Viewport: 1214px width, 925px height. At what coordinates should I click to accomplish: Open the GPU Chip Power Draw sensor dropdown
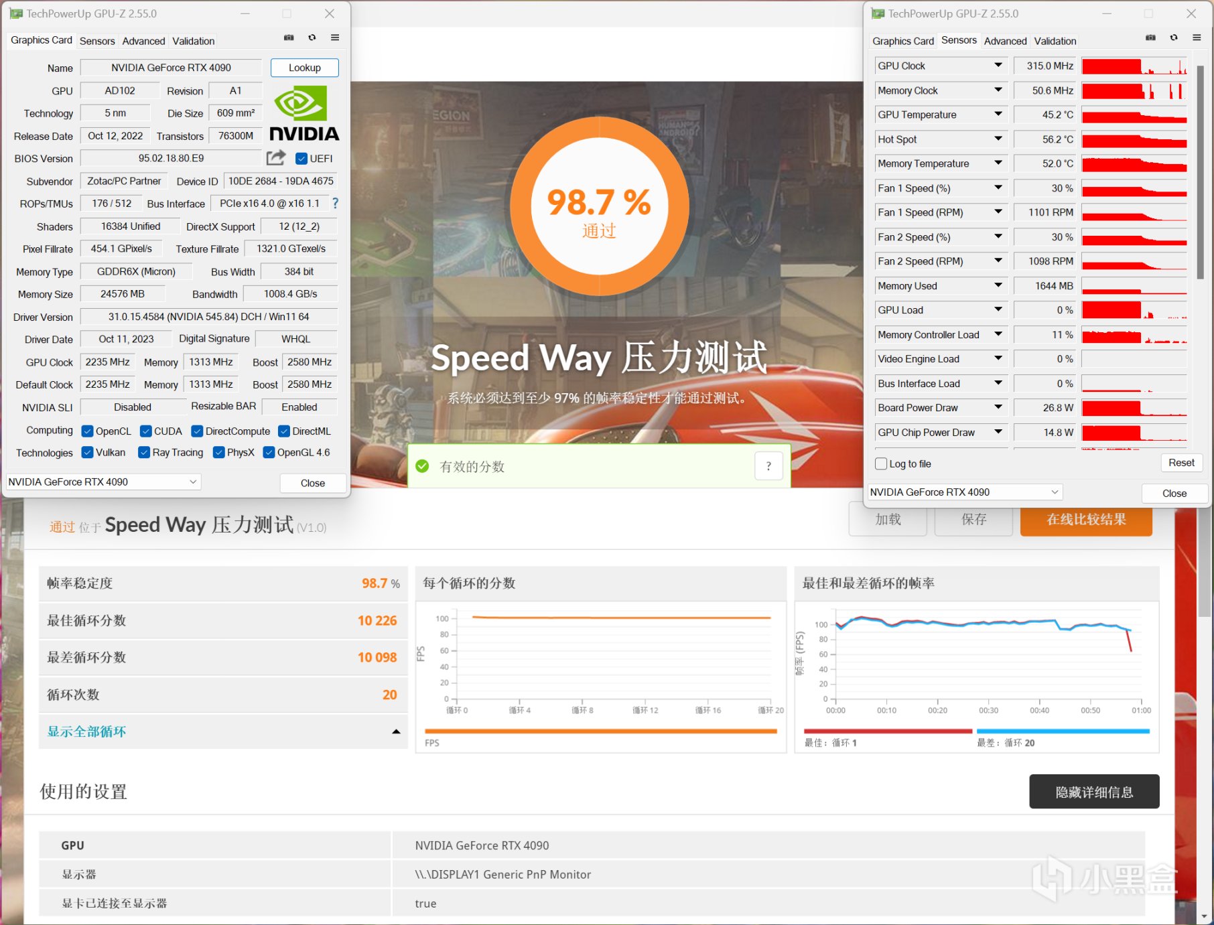point(998,433)
